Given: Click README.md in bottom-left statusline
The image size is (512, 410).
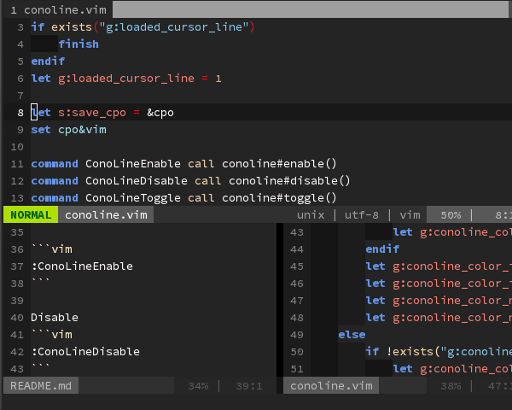Looking at the screenshot, I should coord(41,386).
